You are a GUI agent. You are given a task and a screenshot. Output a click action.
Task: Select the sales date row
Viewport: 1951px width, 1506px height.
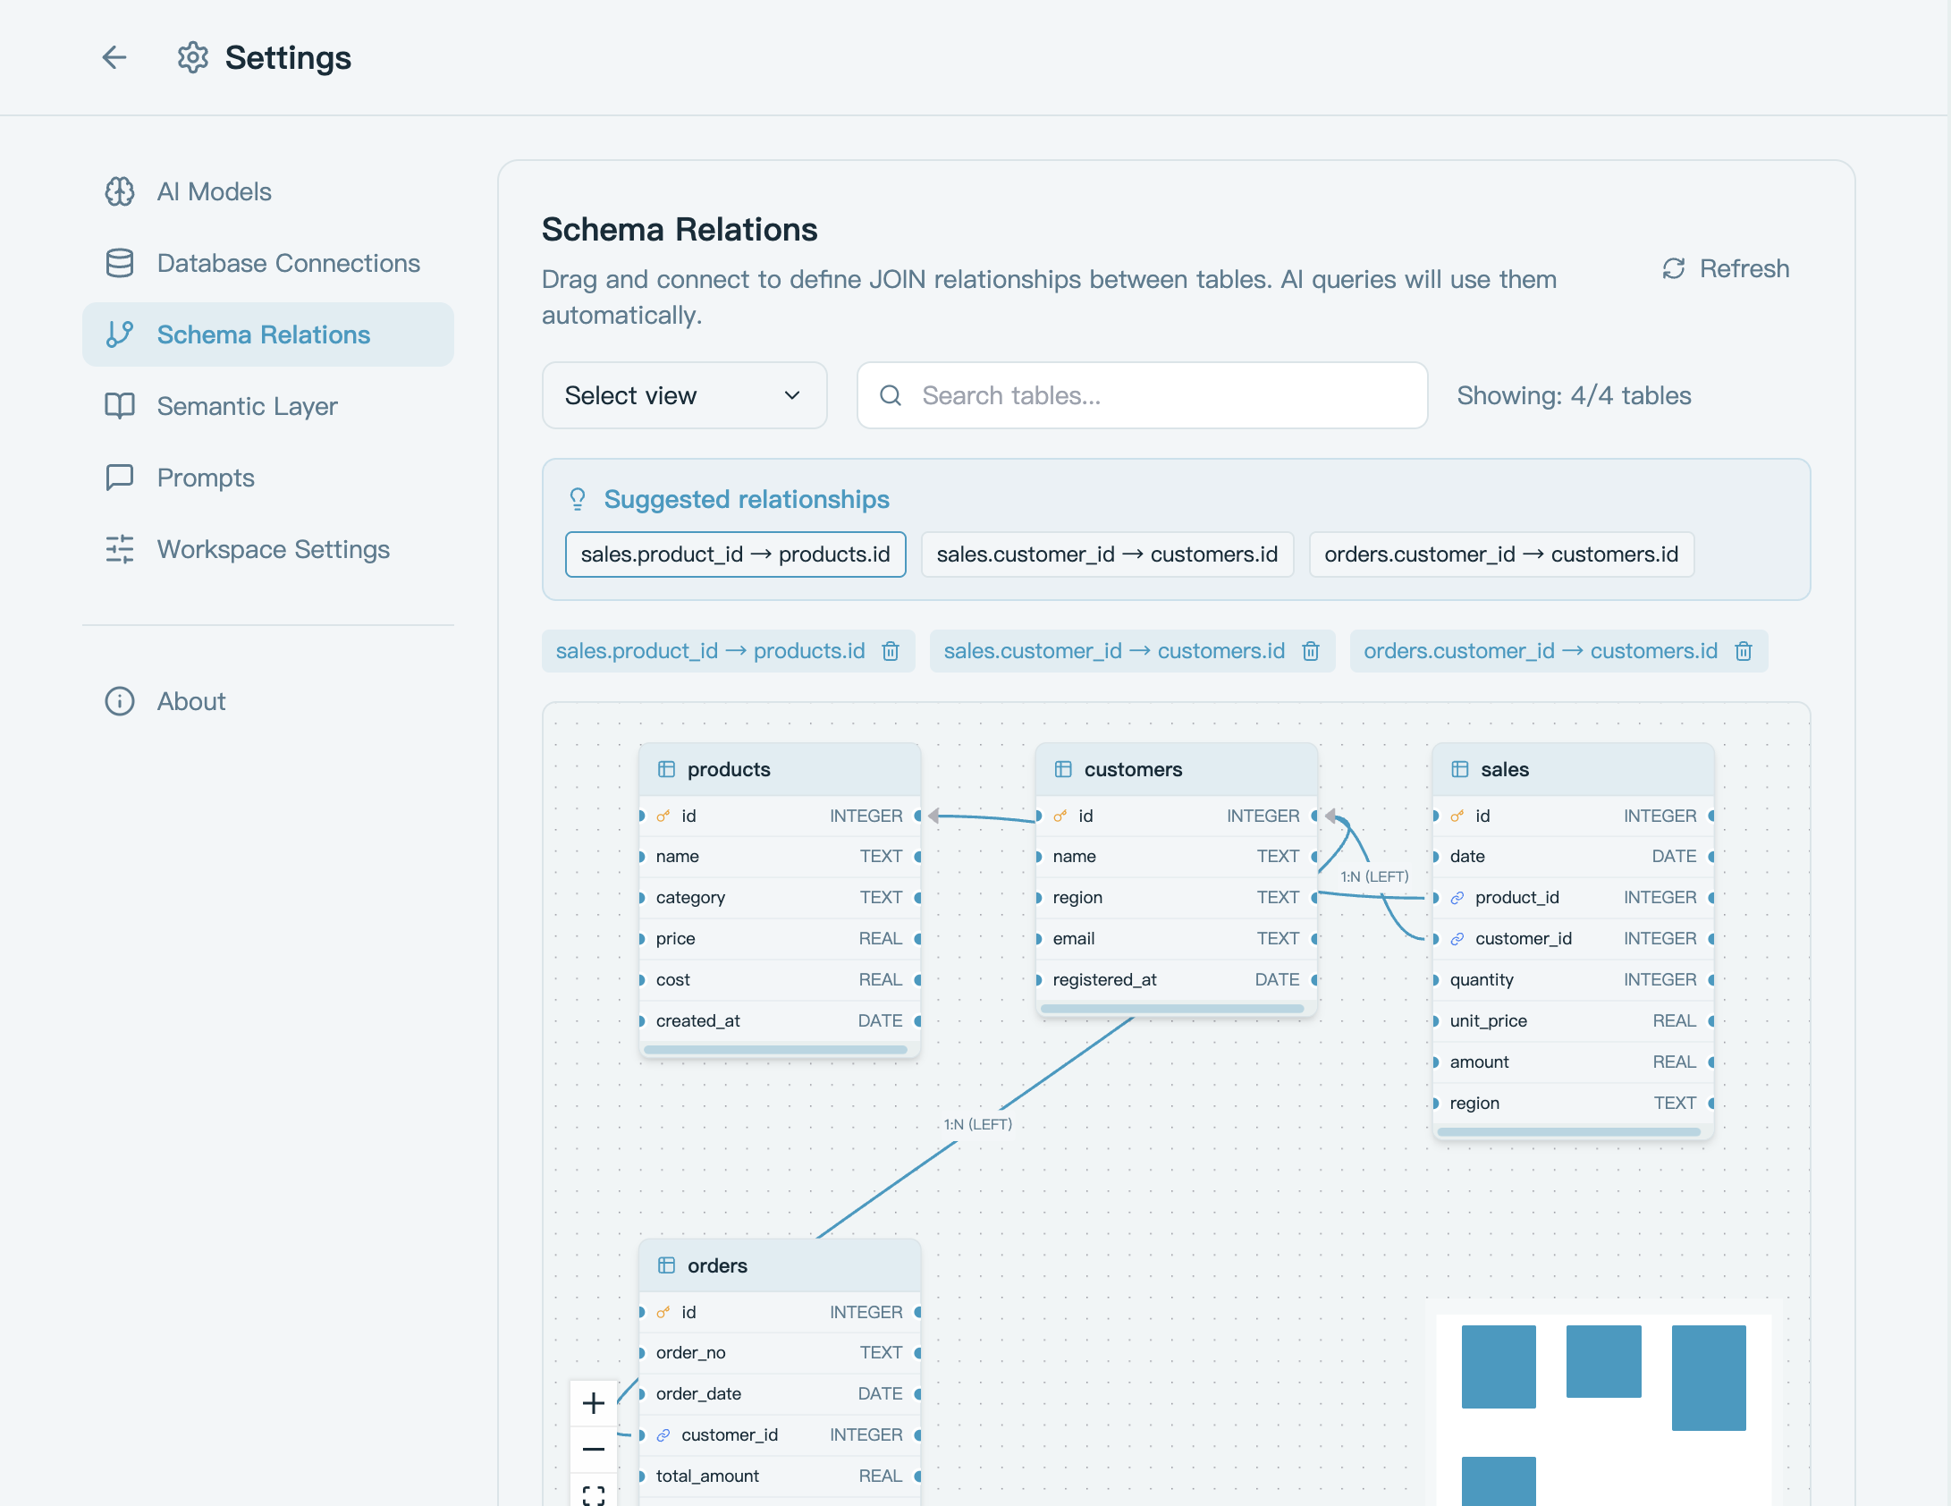(1574, 857)
